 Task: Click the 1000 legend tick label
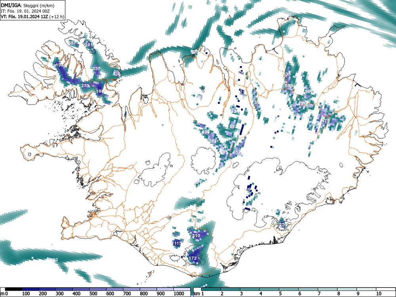point(179,294)
